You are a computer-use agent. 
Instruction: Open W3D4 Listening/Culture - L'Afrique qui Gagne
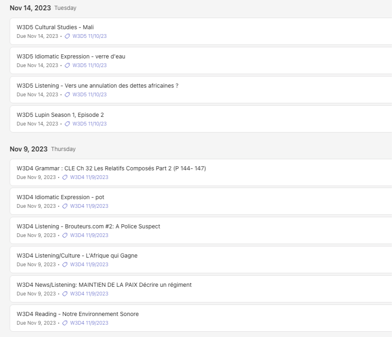click(77, 256)
